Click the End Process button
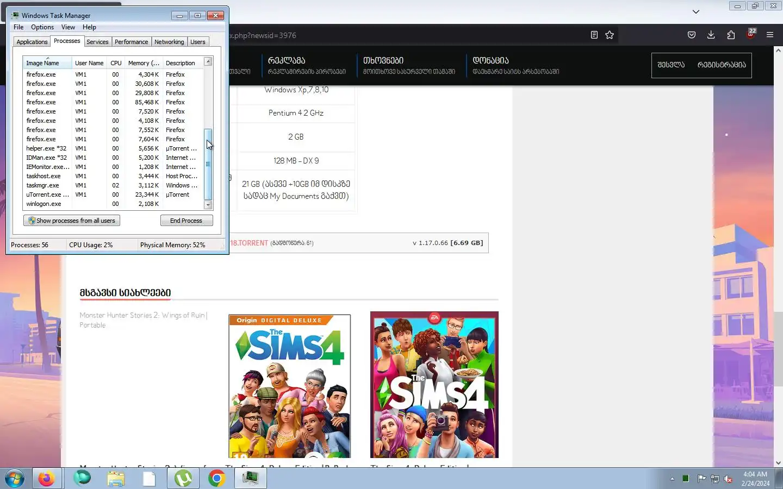This screenshot has width=783, height=489. [187, 221]
